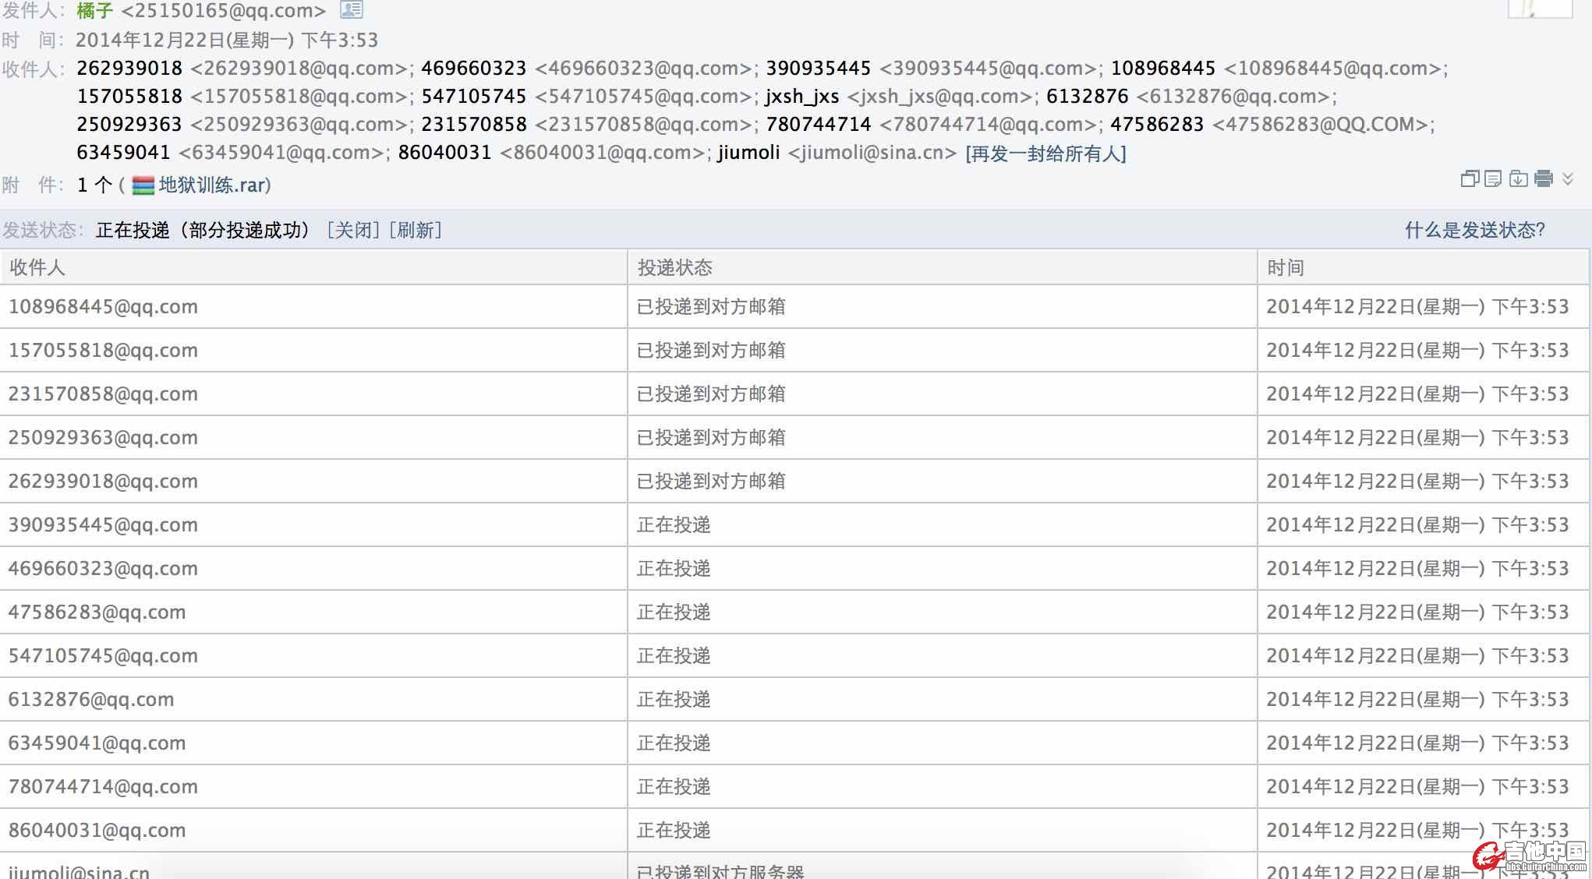Click the save mail download icon
The height and width of the screenshot is (879, 1592).
click(x=1518, y=179)
